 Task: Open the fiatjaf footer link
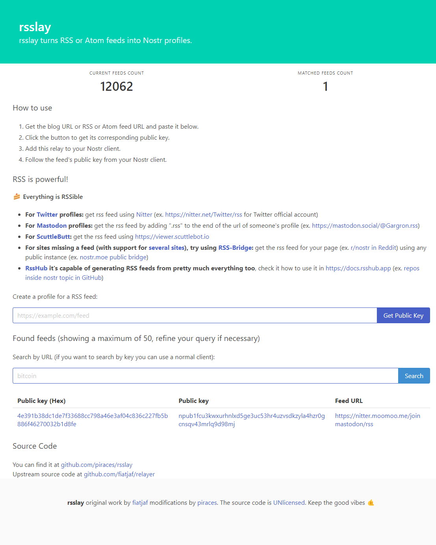click(140, 503)
